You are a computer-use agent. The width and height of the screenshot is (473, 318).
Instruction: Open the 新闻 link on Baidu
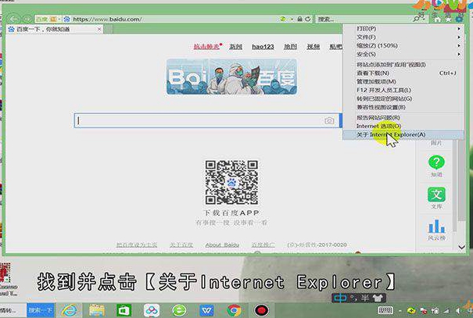coord(235,46)
